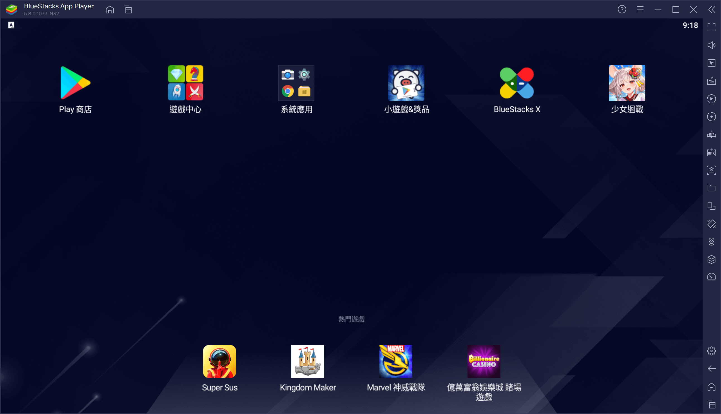Close the BlueStacks App Player window
This screenshot has height=414, width=721.
pyautogui.click(x=694, y=9)
